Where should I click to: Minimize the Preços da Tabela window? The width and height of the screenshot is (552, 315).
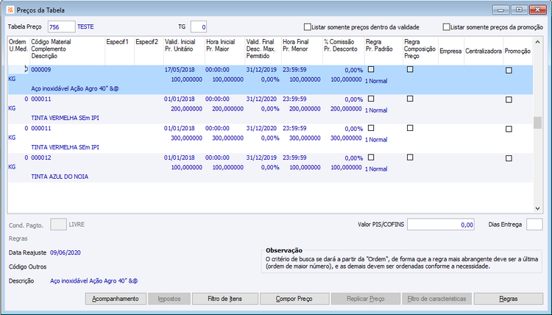click(x=500, y=10)
